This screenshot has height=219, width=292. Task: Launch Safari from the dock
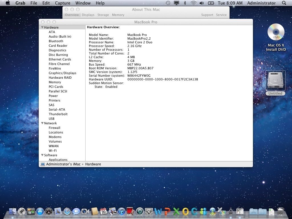pos(67,211)
